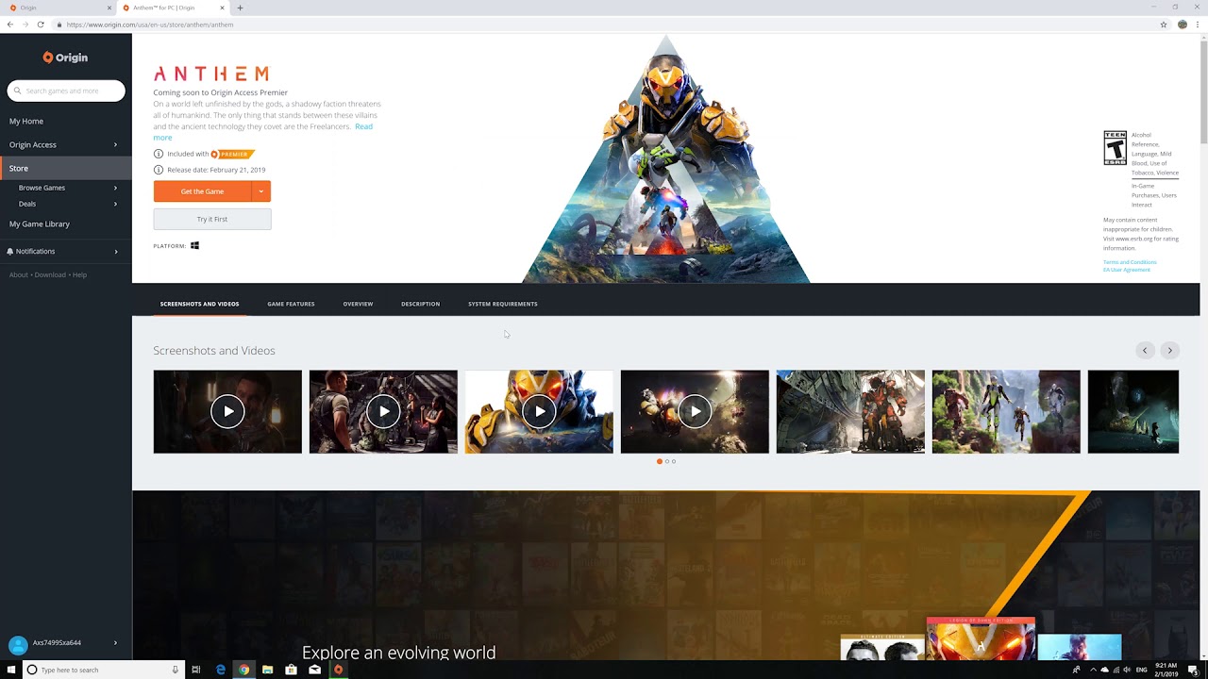Switch to Game Features tab

click(291, 304)
